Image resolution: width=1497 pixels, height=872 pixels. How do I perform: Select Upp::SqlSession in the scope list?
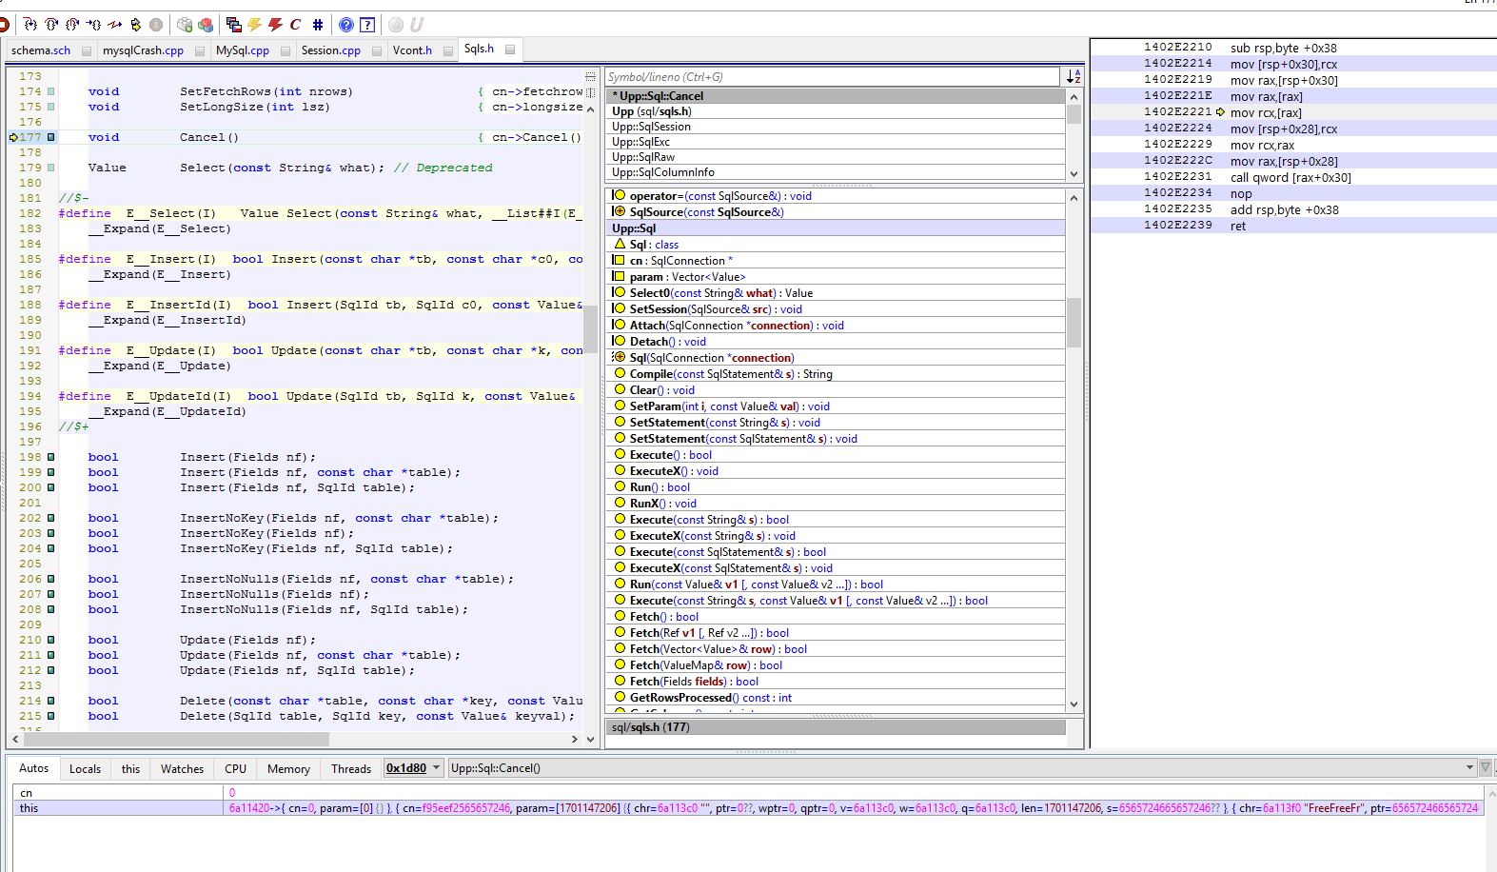click(x=651, y=127)
